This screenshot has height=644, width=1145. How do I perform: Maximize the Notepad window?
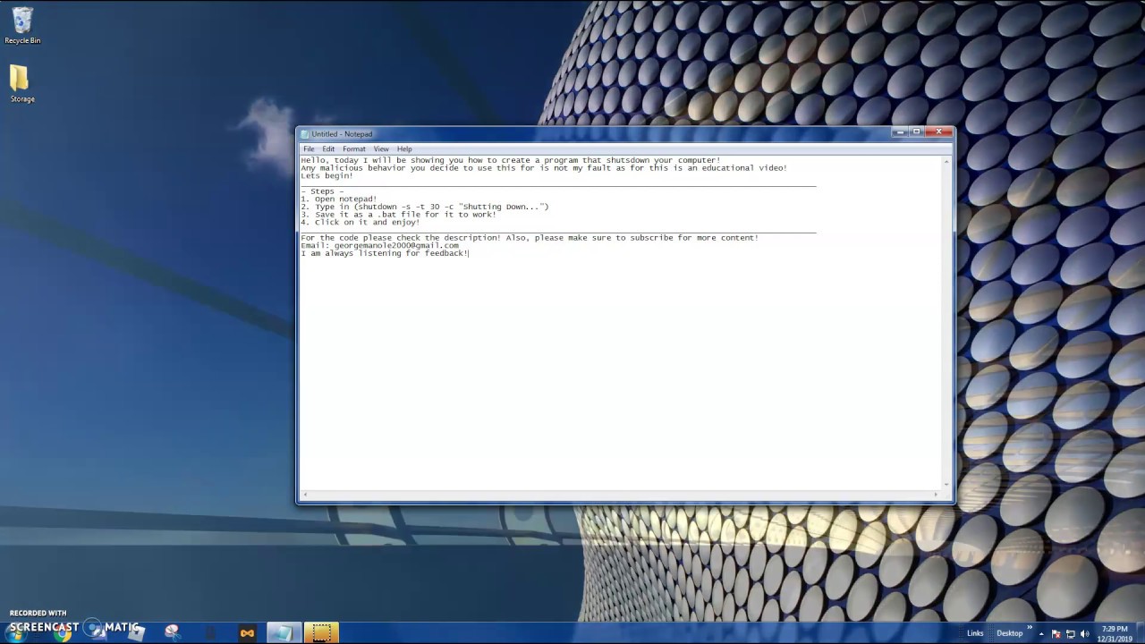(x=916, y=132)
